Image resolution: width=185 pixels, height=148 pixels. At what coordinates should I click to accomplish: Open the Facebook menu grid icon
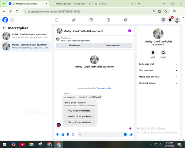(x=163, y=20)
